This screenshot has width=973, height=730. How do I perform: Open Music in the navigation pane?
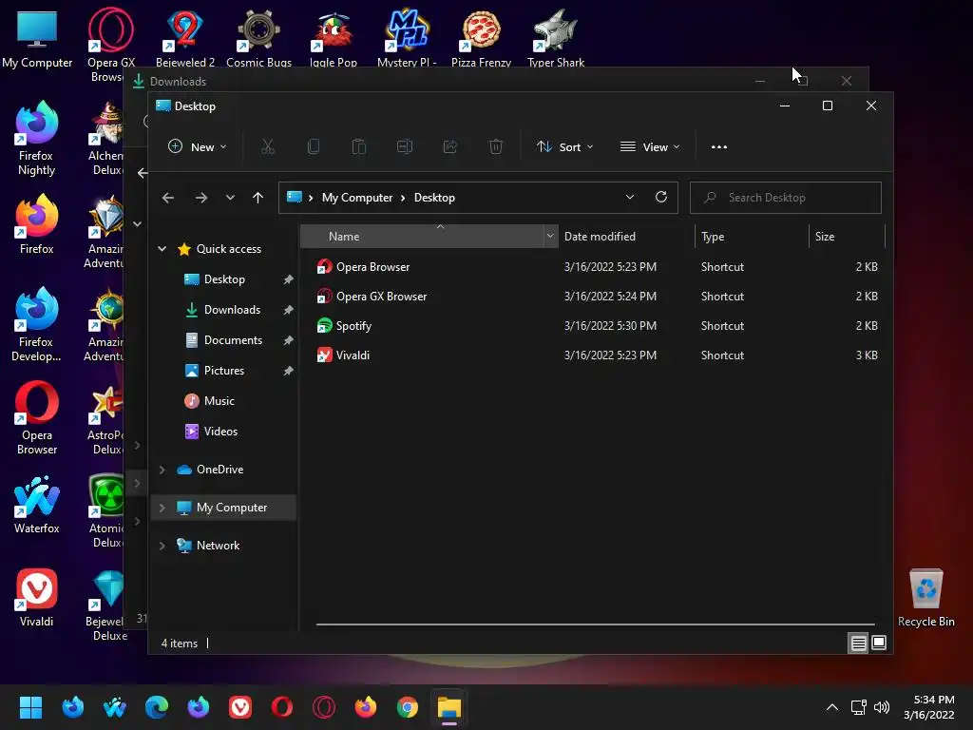219,401
